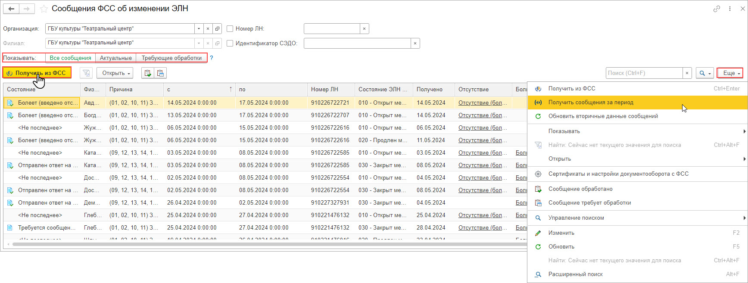
Task: Choose Обновить F5 menu item
Action: tap(637, 247)
